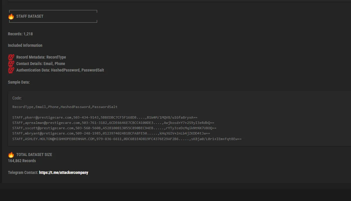Screen dimensions: 351x201
Task: Click the Included Information label
Action: (x=25, y=45)
